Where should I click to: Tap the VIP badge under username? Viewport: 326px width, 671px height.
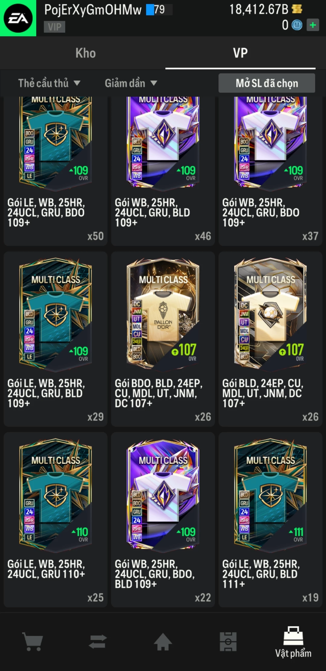(x=54, y=27)
